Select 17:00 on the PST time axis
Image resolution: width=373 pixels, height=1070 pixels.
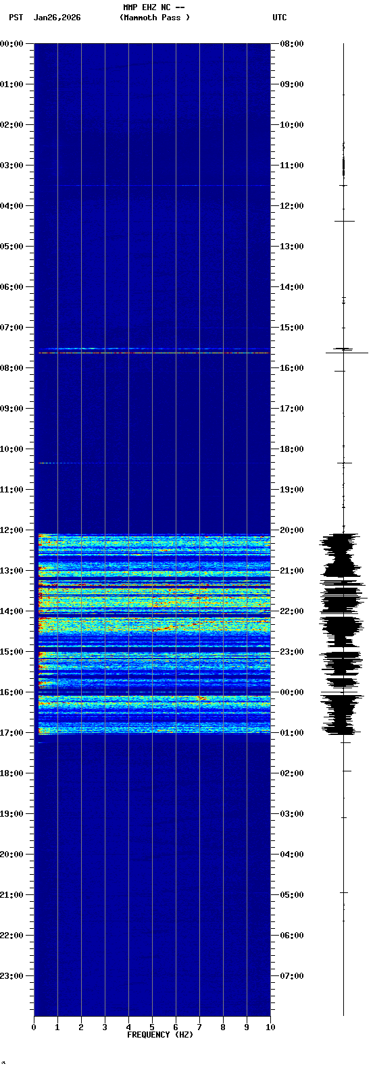coord(11,733)
